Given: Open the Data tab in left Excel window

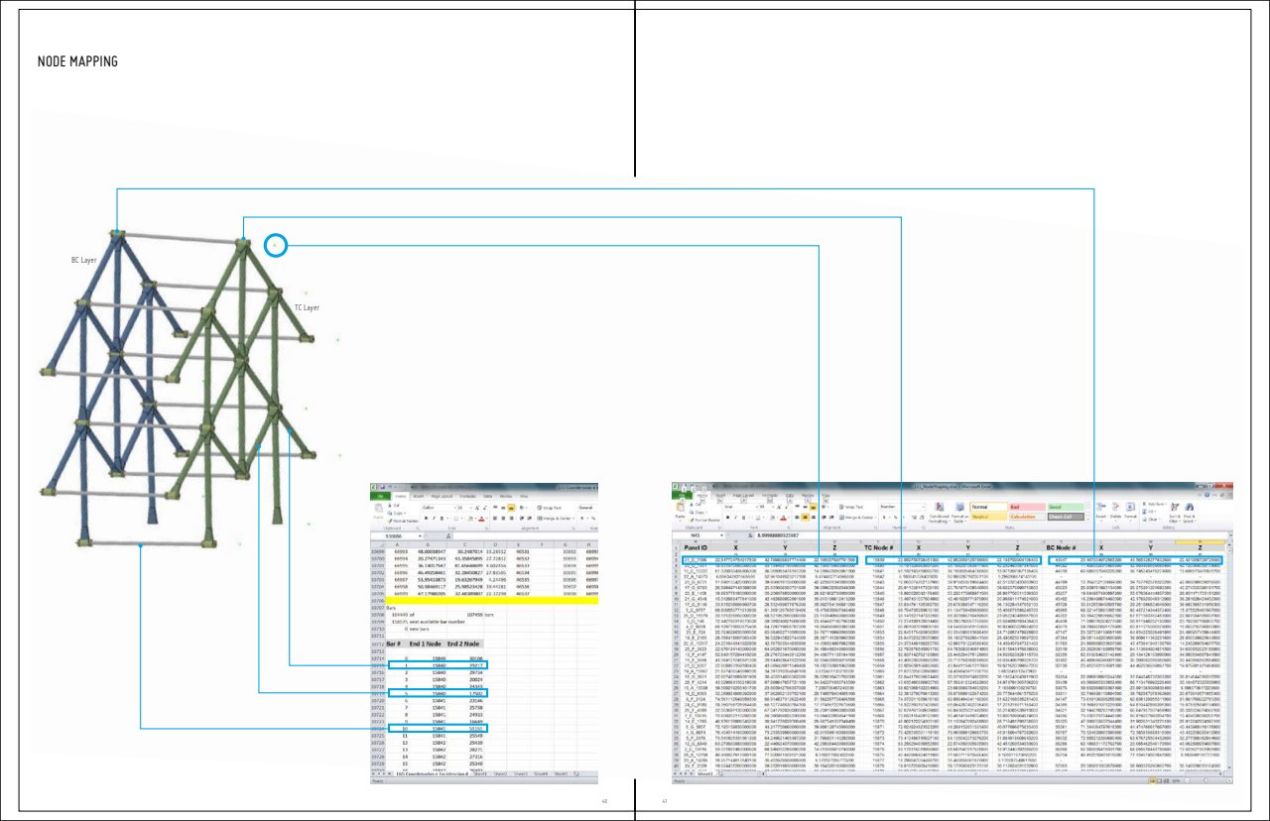Looking at the screenshot, I should 488,494.
